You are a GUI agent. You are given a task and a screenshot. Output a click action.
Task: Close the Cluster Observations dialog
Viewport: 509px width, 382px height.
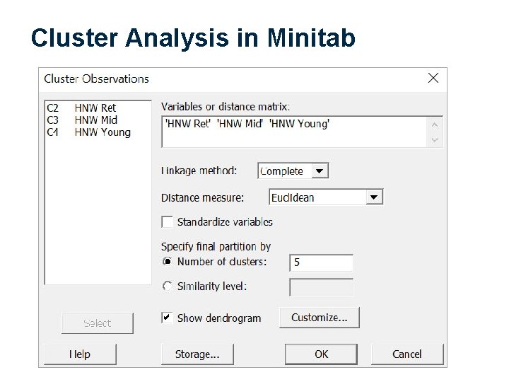tap(433, 78)
